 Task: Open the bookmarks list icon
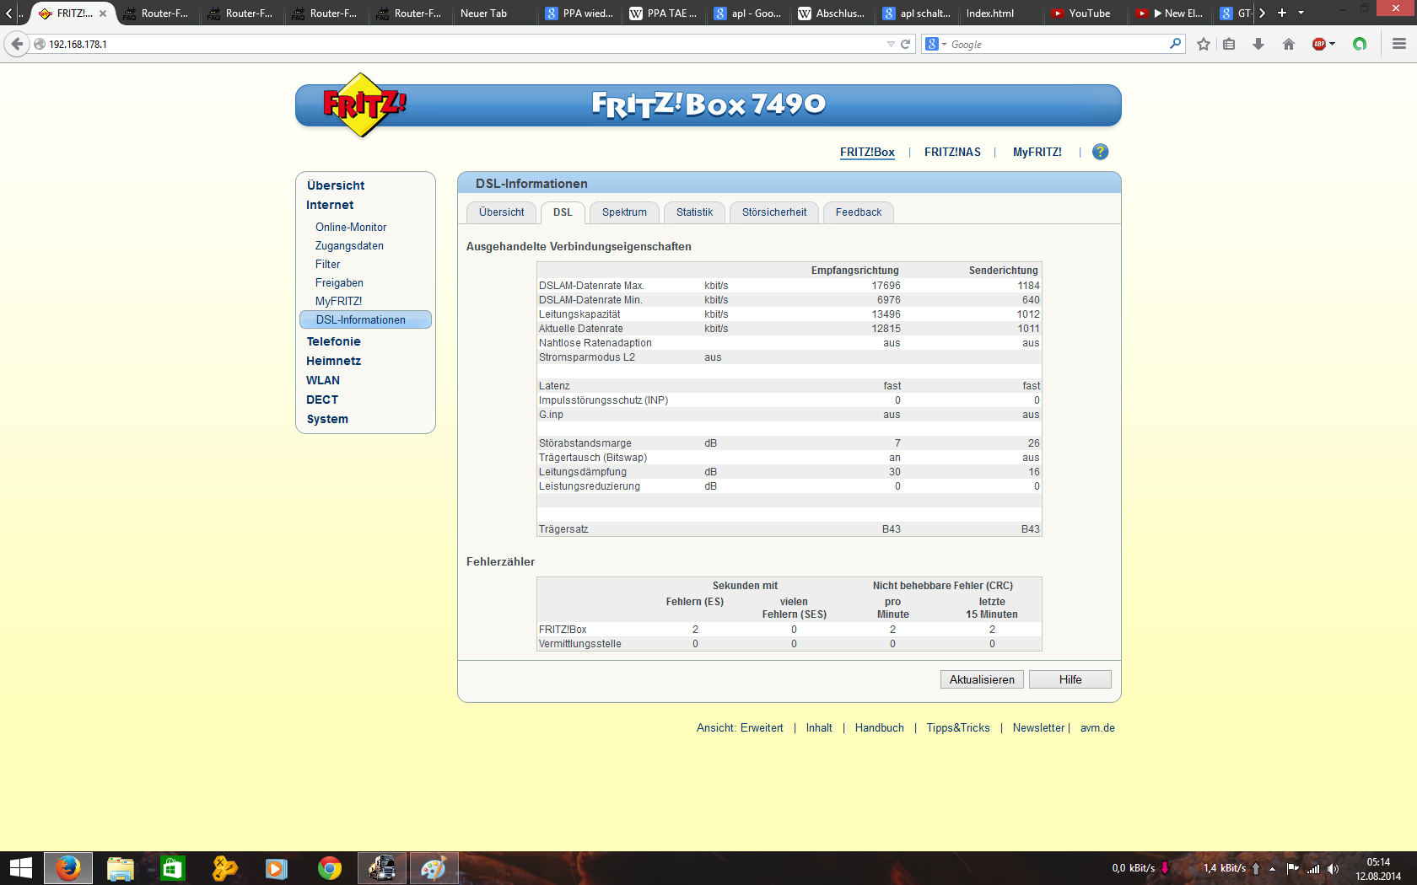(x=1229, y=44)
